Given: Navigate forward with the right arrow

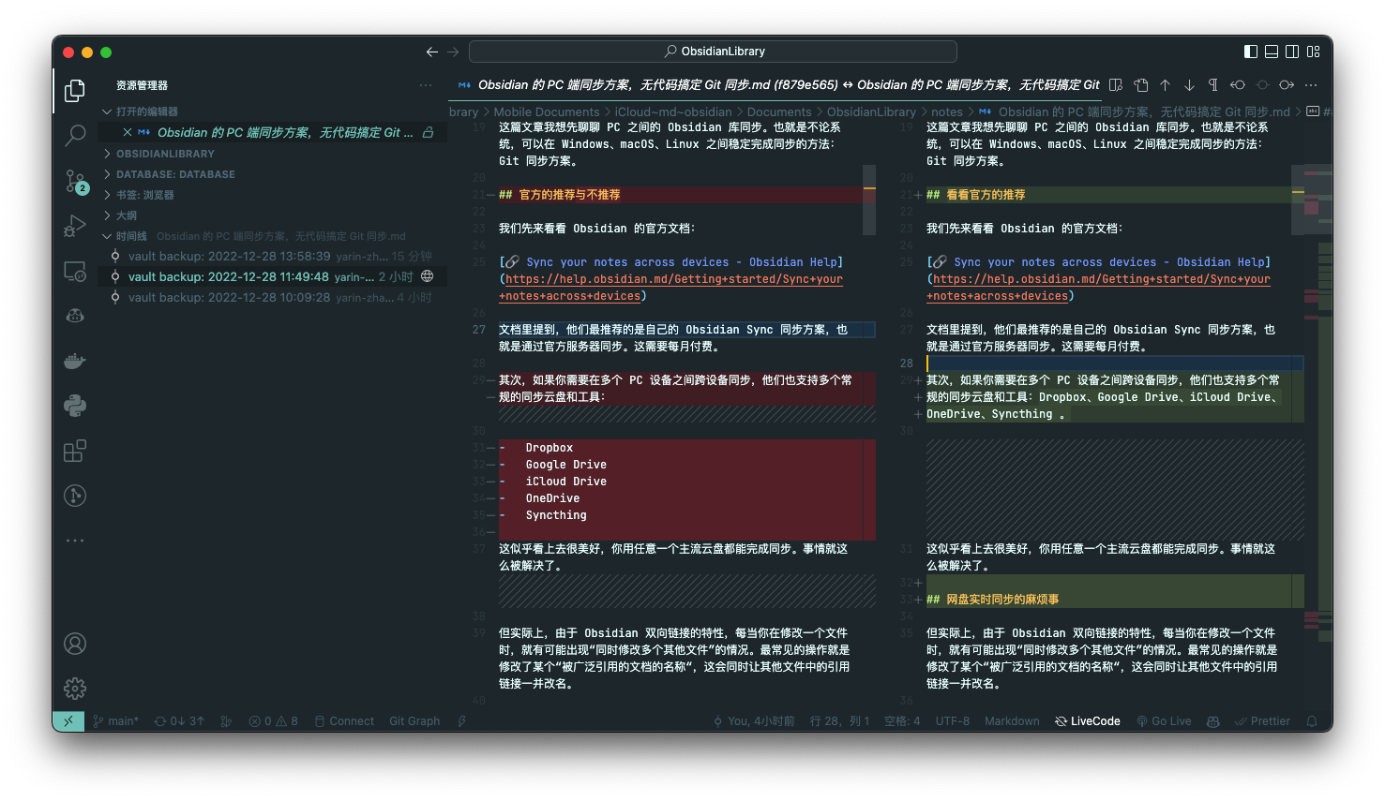Looking at the screenshot, I should 453,52.
